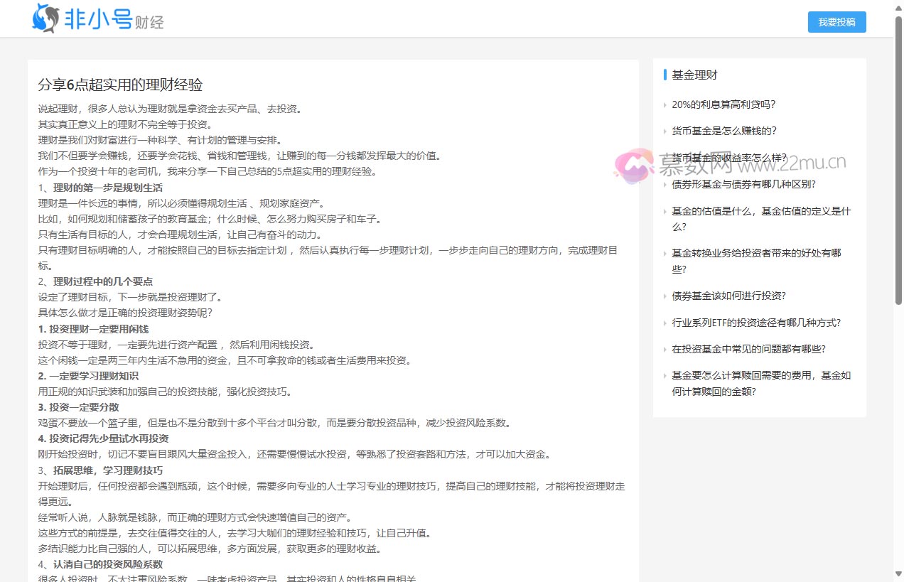Click the arrow icon beside 20%的利息算高利贷吗

pyautogui.click(x=664, y=104)
